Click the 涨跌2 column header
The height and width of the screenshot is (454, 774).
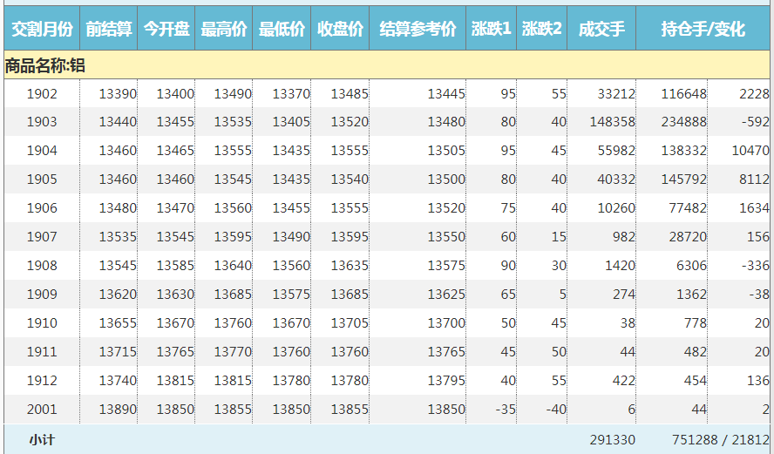point(541,30)
